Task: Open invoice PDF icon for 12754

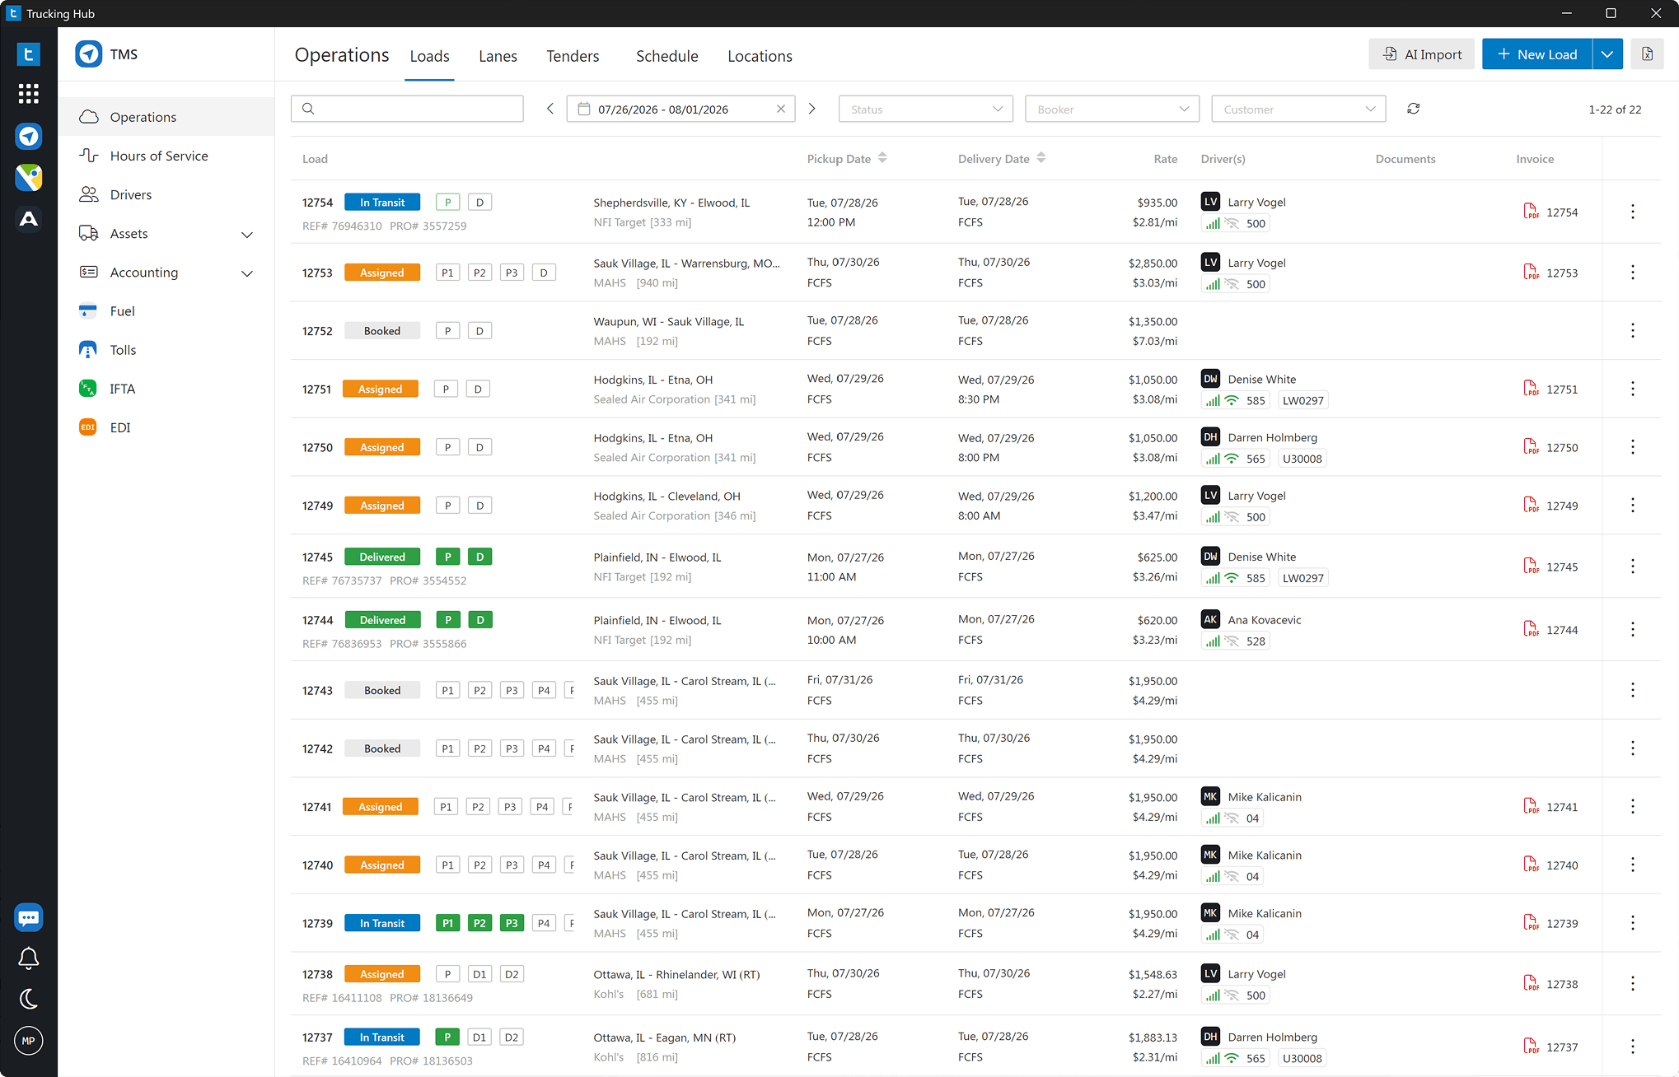Action: pos(1531,212)
